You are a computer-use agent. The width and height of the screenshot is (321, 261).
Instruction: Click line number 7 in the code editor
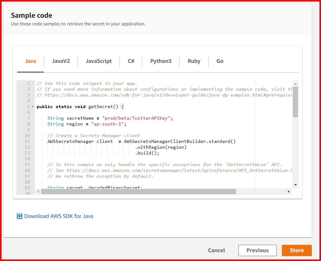28,118
